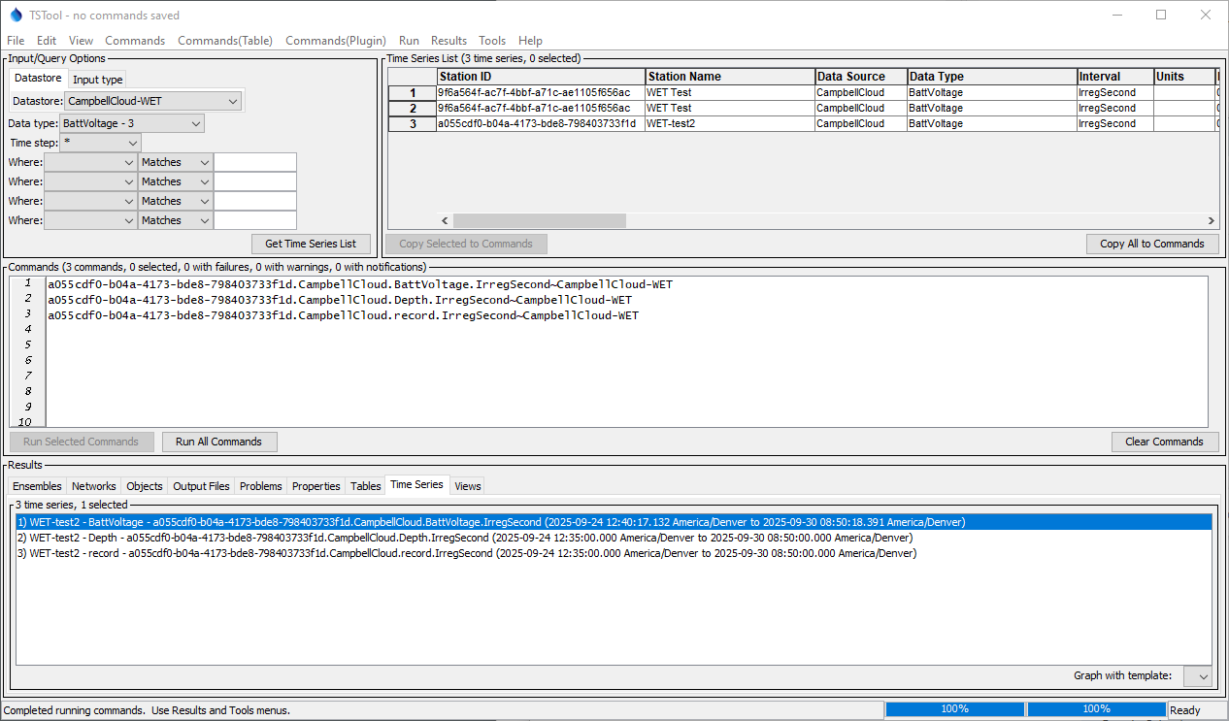Click Copy All to Commands button

(x=1151, y=244)
